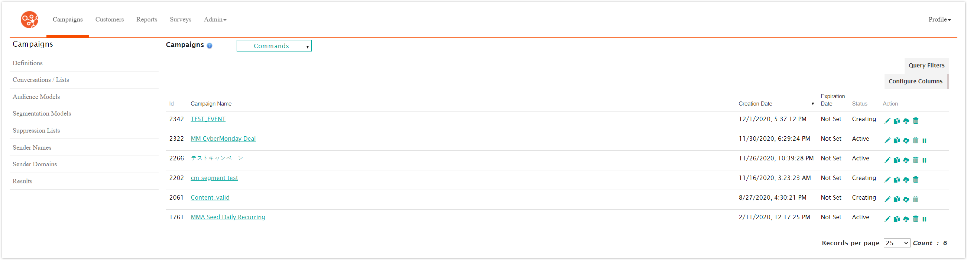Delete the Content_valid campaign with trash icon
The image size is (967, 260).
tap(916, 199)
